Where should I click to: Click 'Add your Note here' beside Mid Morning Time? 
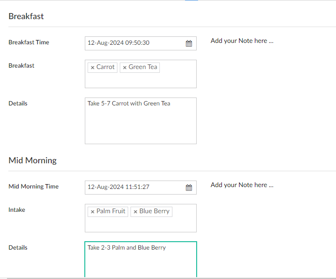[242, 185]
